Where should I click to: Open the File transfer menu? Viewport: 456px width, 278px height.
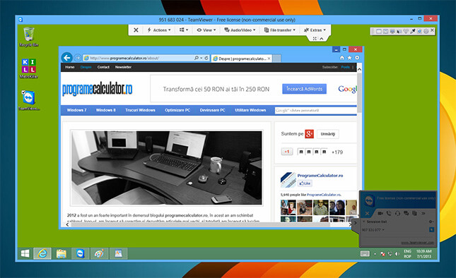279,30
